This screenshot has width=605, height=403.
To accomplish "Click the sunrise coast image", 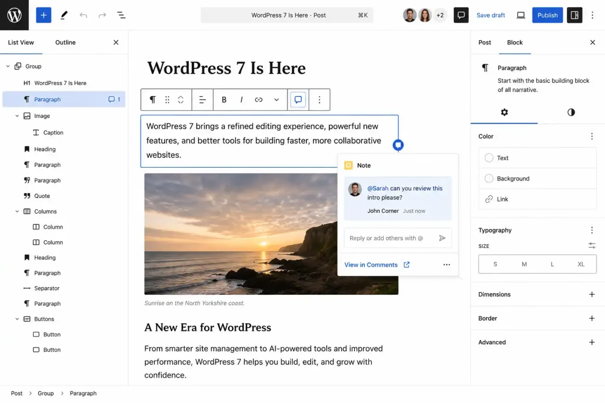I will (271, 234).
